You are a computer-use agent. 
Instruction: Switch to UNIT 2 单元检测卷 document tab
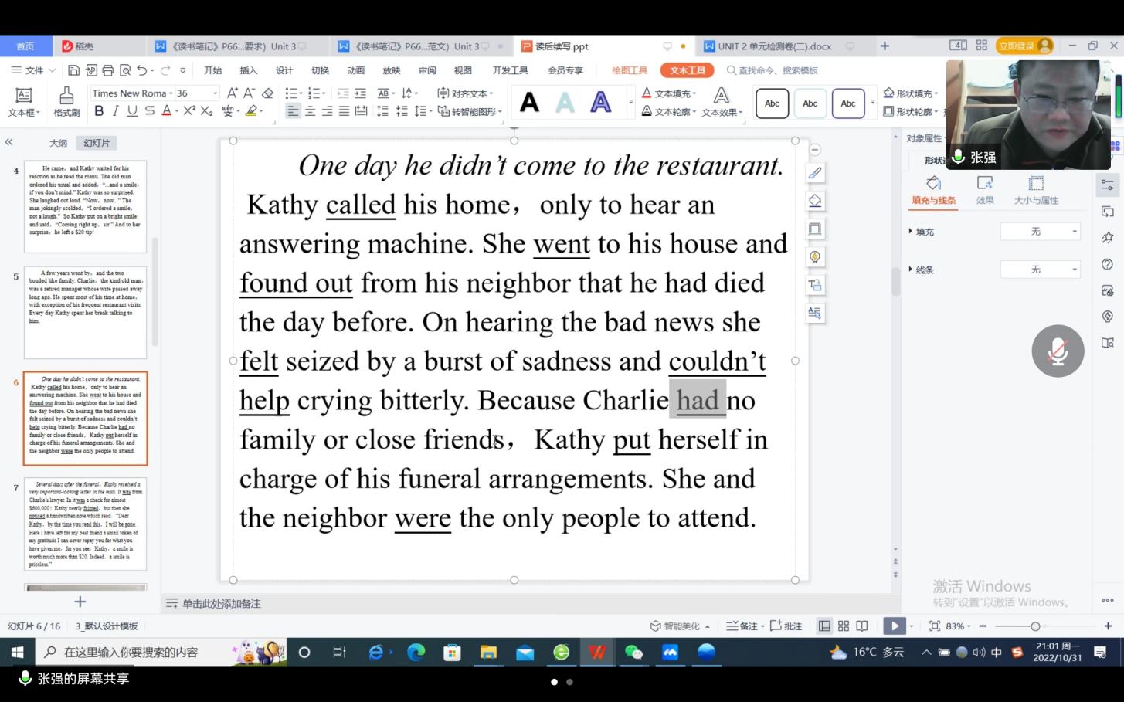point(775,46)
